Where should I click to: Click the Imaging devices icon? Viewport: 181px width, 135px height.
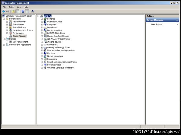coord(45,42)
